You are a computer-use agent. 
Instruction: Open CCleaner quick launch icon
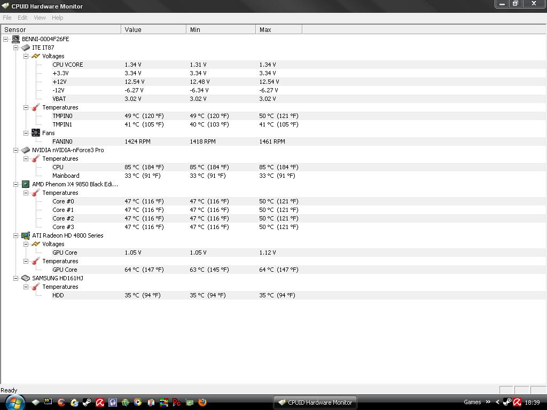(61, 403)
